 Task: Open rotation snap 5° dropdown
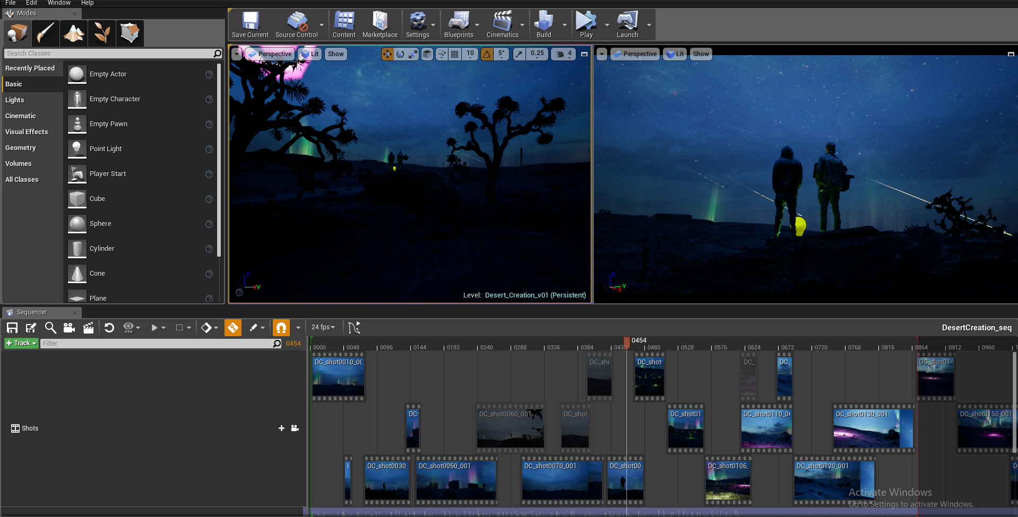502,54
